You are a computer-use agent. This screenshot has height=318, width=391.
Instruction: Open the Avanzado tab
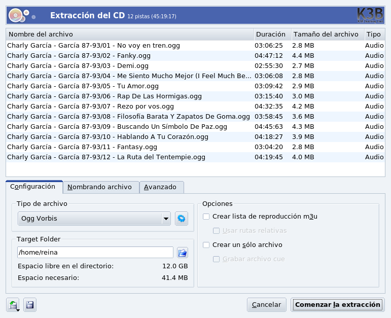pyautogui.click(x=161, y=187)
